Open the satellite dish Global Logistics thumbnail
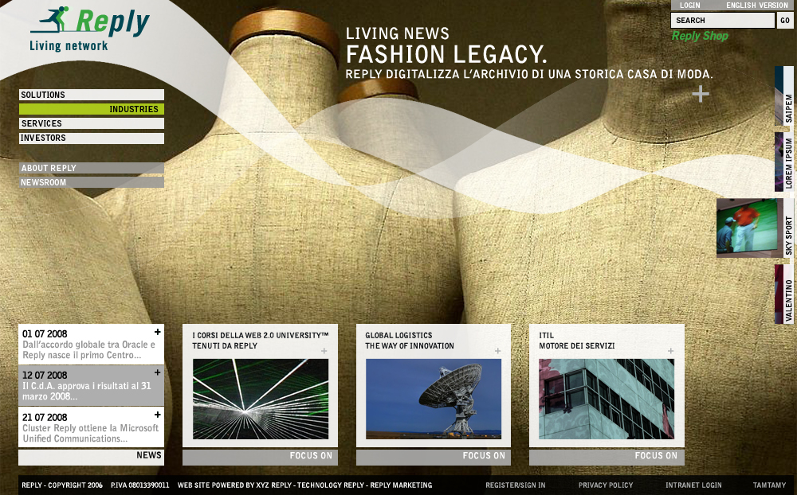Image resolution: width=797 pixels, height=495 pixels. pos(434,399)
